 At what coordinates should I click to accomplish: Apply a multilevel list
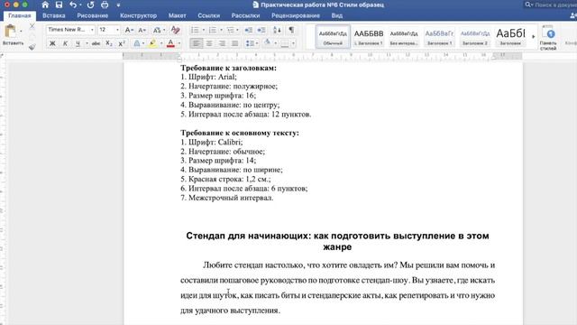click(231, 30)
